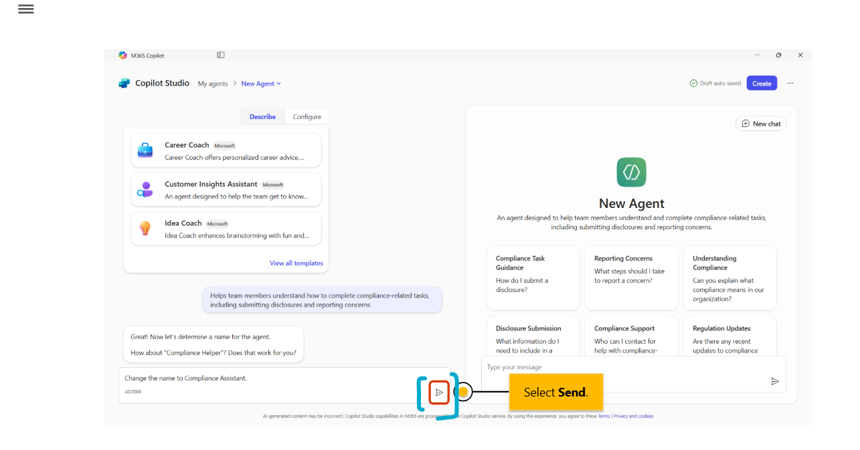The height and width of the screenshot is (450, 860).
Task: Choose Regulation Updates prompt card
Action: tap(729, 336)
